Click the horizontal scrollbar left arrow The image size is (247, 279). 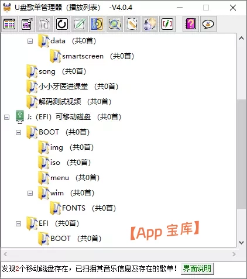tap(5, 254)
